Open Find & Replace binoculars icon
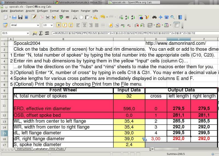The image size is (219, 156). [154, 17]
